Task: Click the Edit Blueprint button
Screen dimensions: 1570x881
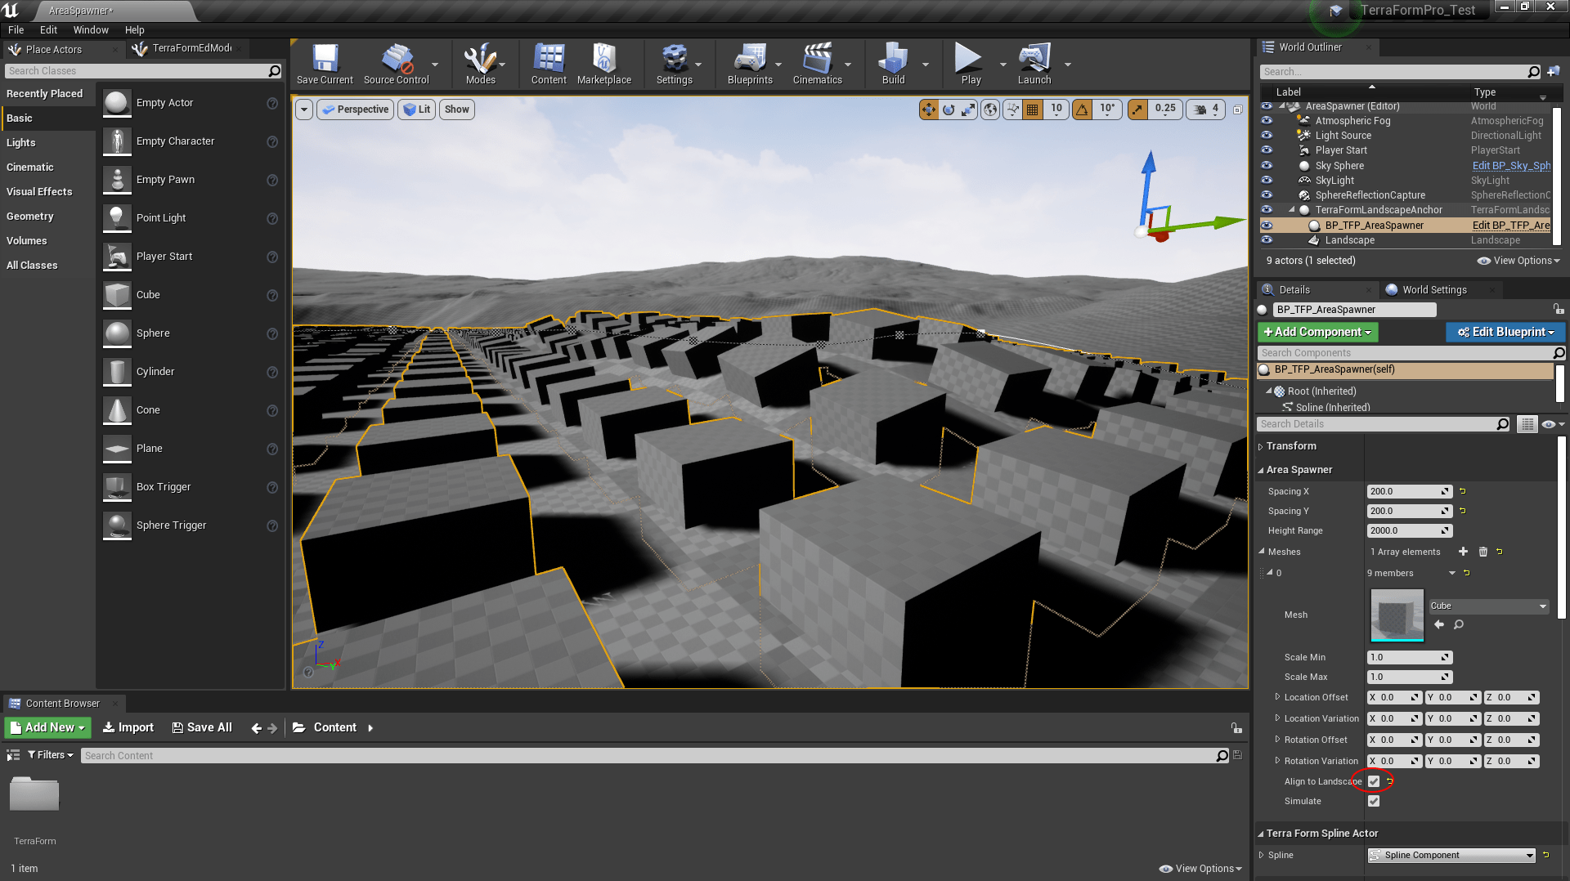Action: point(1505,332)
